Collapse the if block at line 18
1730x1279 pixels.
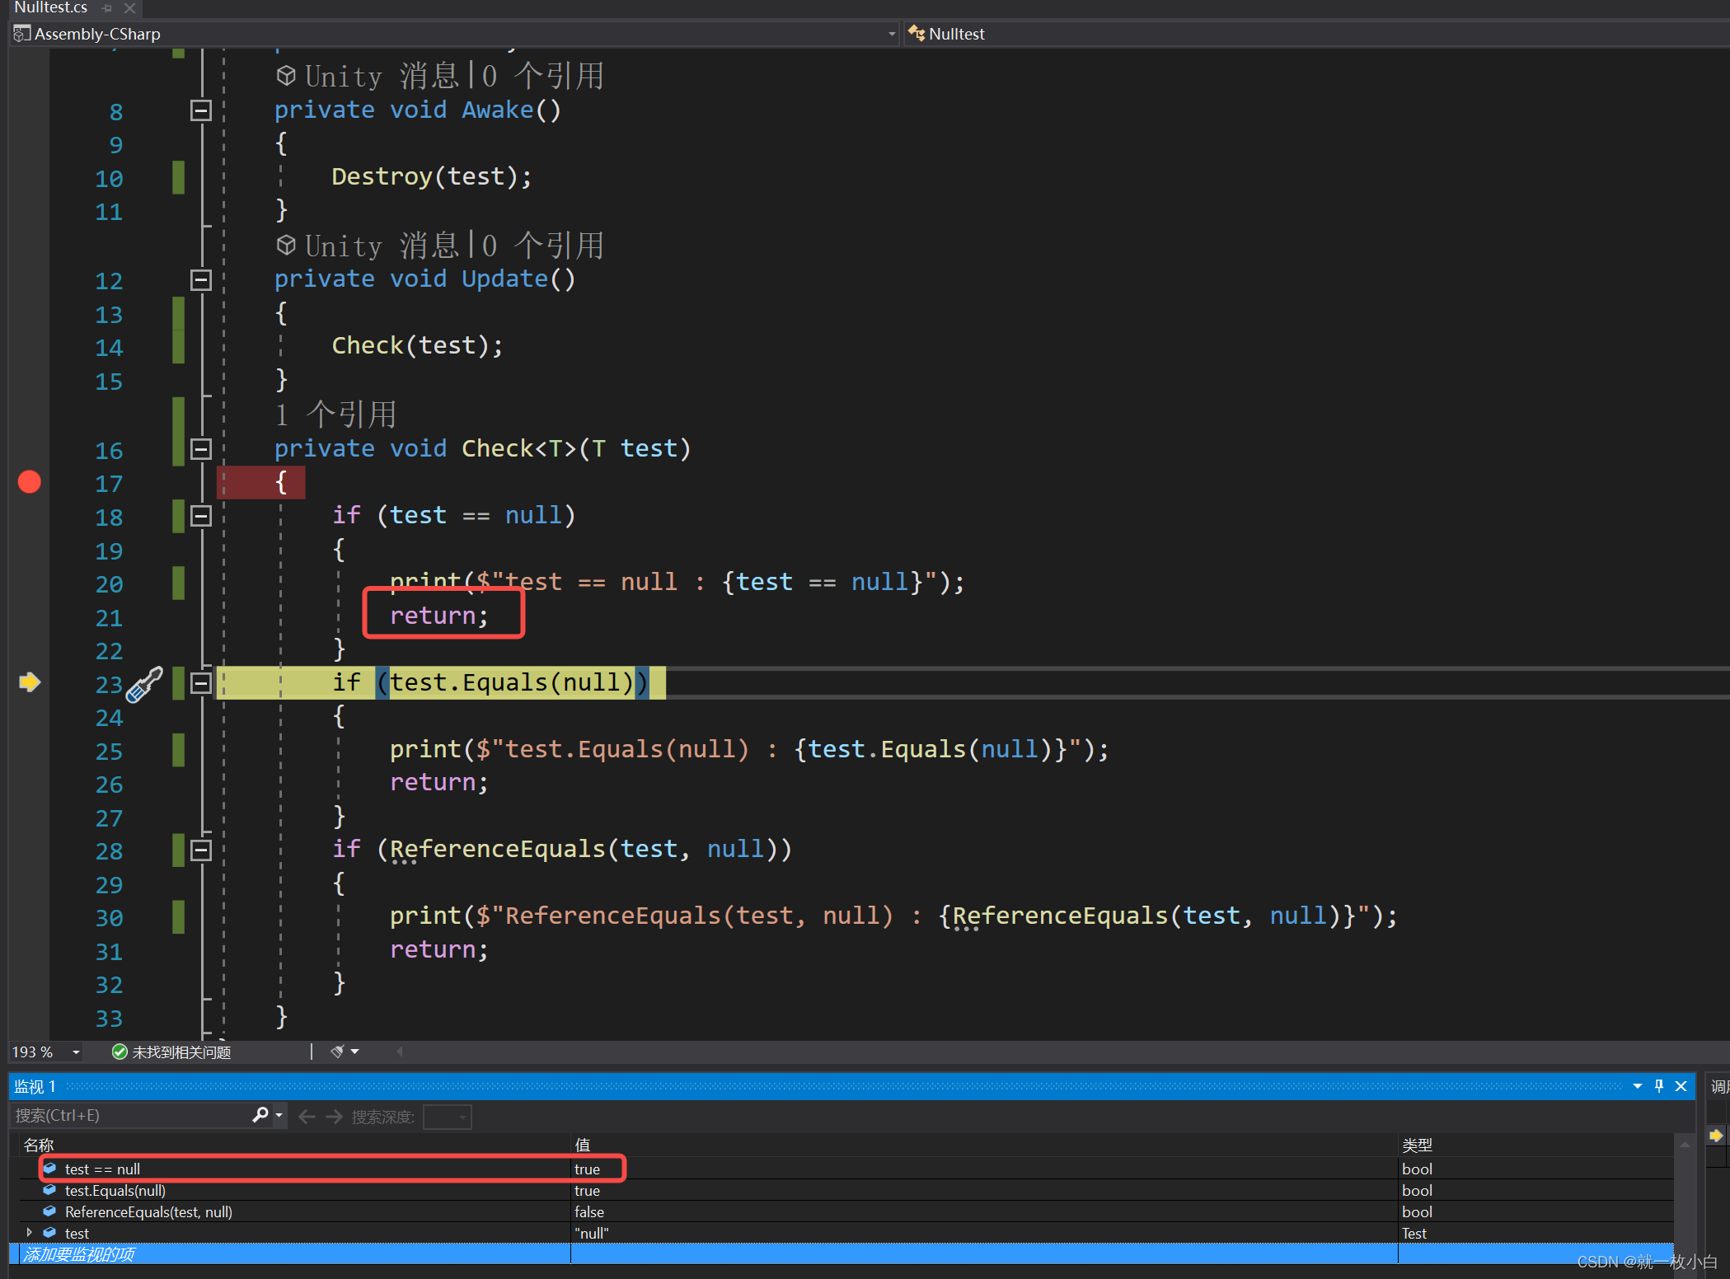[x=201, y=516]
